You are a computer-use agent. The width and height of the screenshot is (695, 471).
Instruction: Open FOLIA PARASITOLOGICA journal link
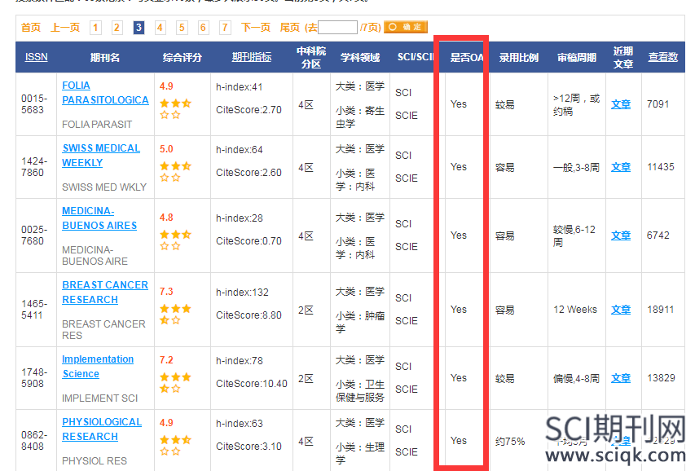[x=105, y=93]
